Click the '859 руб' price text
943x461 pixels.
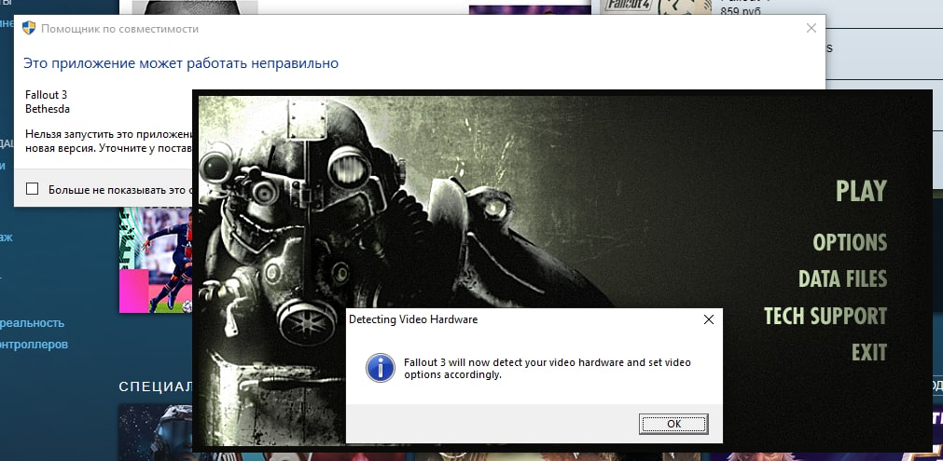pos(741,11)
